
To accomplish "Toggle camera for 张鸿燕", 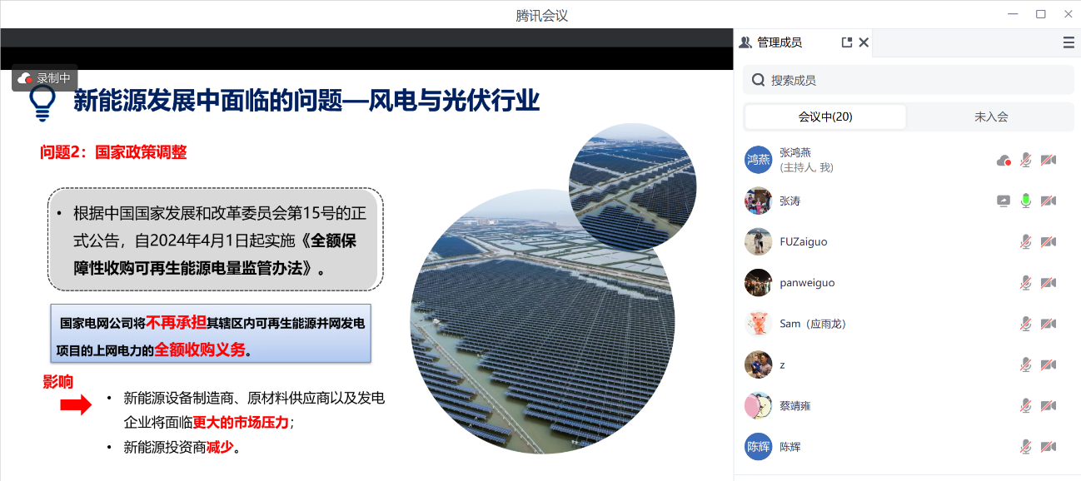I will (1049, 160).
